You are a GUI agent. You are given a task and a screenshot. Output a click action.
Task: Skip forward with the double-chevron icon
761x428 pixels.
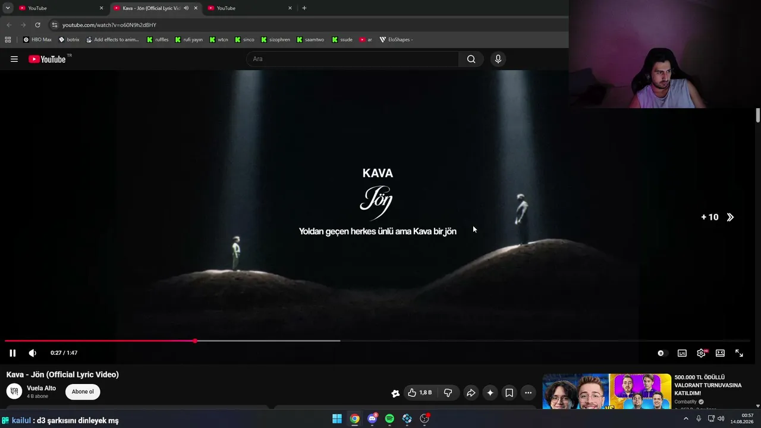(730, 217)
